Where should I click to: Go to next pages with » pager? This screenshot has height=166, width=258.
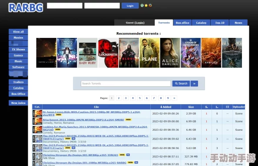click(x=174, y=98)
